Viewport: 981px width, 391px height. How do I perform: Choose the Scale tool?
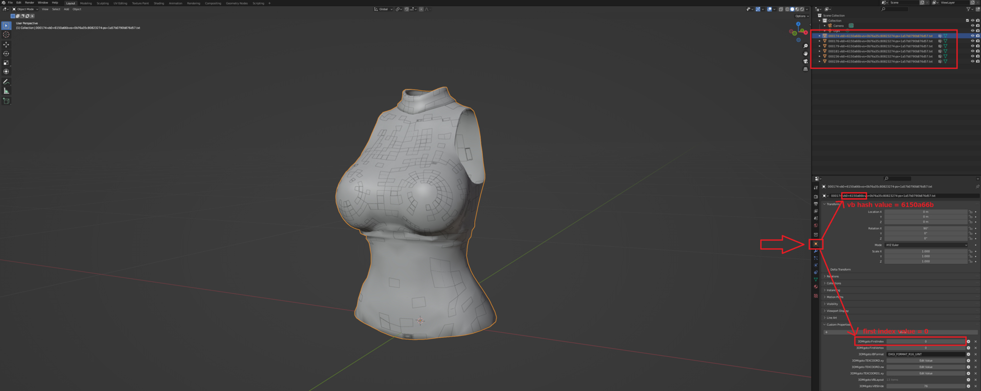(x=6, y=63)
